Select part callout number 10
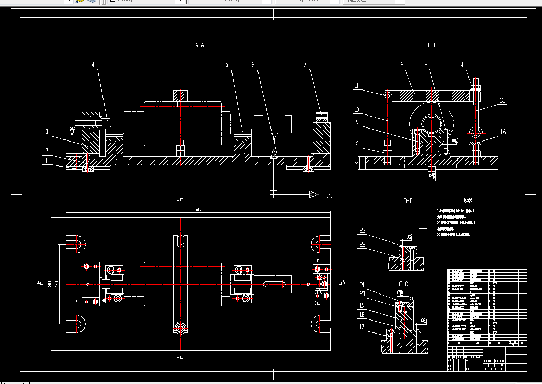 coord(357,110)
